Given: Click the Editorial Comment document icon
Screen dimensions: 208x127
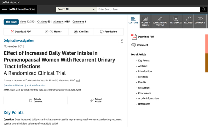Looking at the screenshot, I should 31,100.
